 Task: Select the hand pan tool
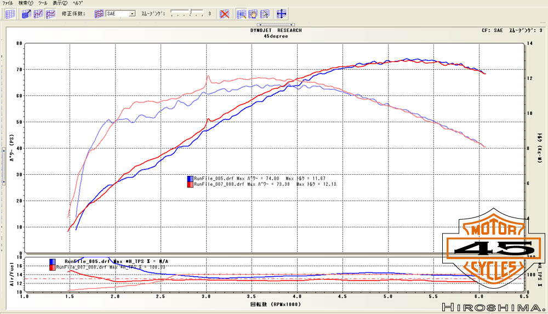[253, 14]
